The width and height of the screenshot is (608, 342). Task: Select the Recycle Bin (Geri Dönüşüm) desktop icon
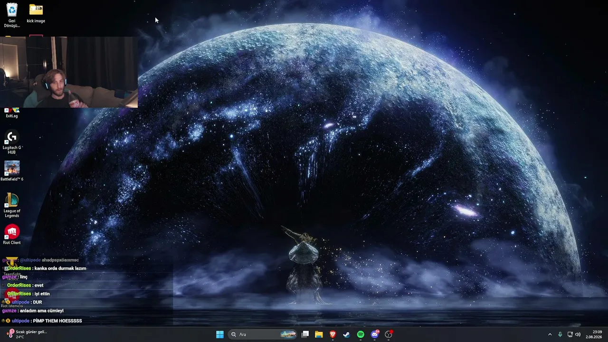click(12, 15)
